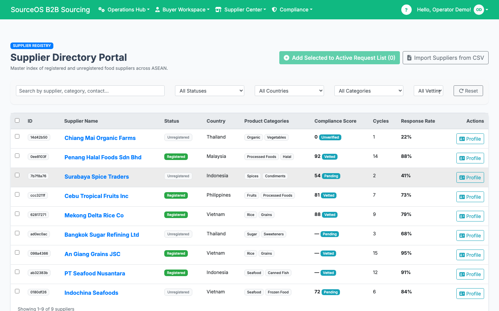Click profile card icon for Bangkok Sugar Refining

coord(462,236)
